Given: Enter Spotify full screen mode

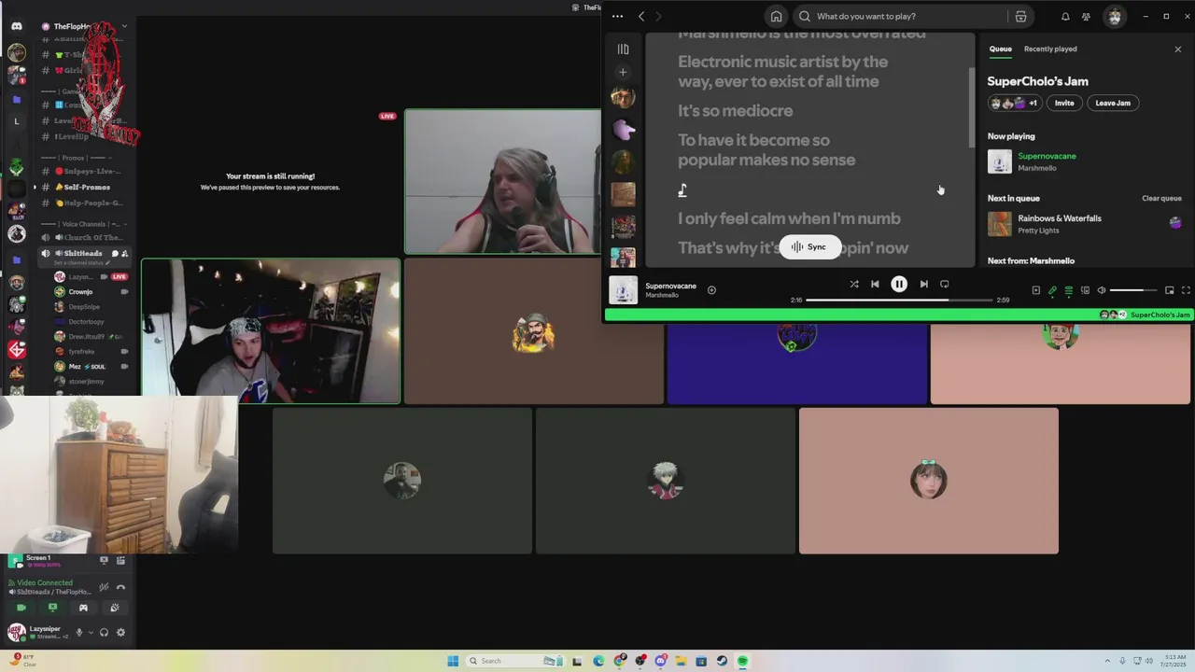Looking at the screenshot, I should [1186, 290].
